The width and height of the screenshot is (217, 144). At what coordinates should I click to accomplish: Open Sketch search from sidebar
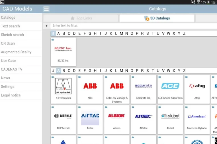21,35
